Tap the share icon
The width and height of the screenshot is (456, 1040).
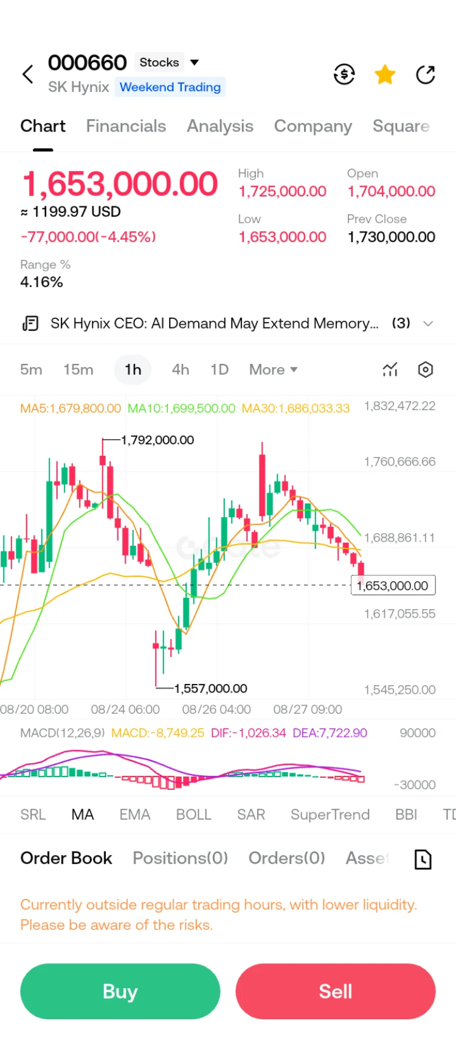(x=426, y=75)
